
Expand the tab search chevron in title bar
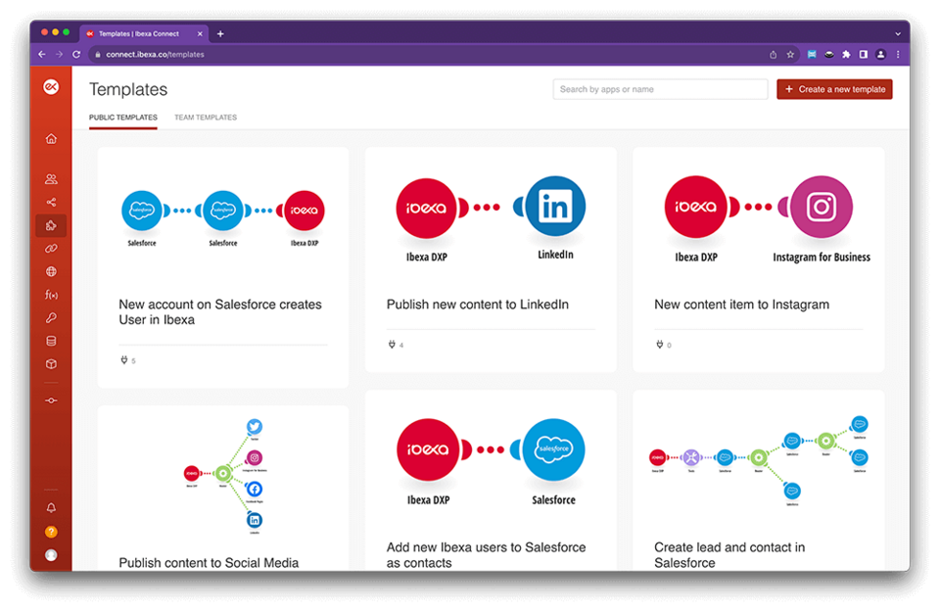pyautogui.click(x=898, y=33)
